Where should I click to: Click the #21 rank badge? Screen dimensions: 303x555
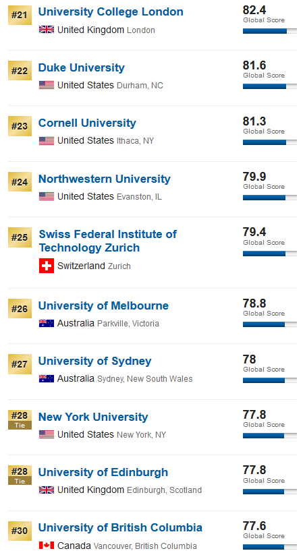coord(20,16)
